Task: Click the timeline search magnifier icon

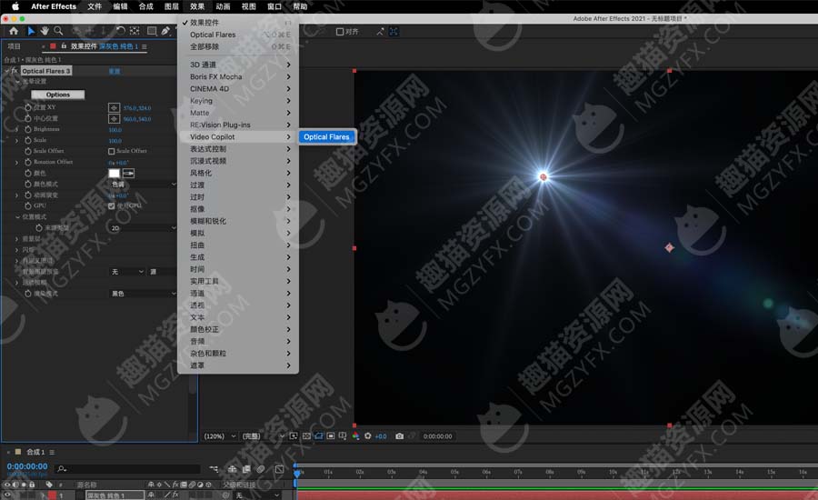Action: (x=62, y=469)
